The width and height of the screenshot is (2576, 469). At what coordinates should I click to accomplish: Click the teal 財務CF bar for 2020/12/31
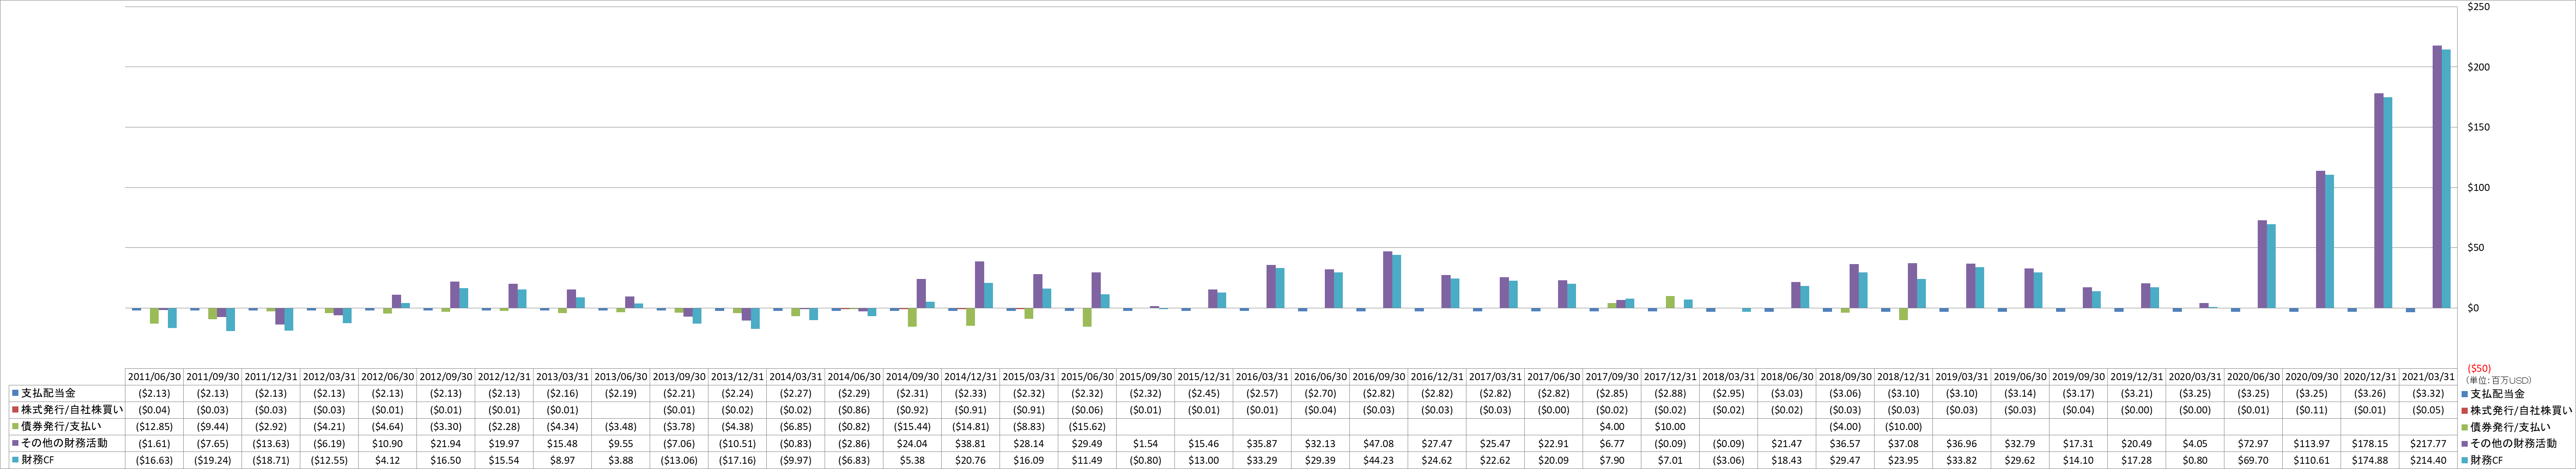coord(2388,203)
